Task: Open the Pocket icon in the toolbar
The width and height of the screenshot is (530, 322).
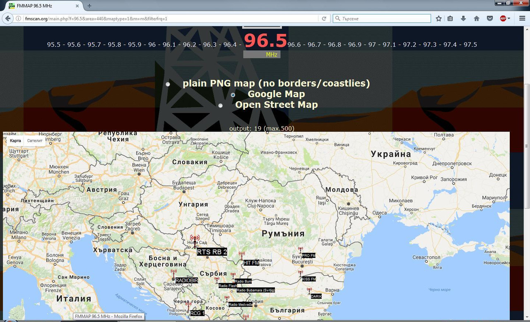Action: [489, 19]
